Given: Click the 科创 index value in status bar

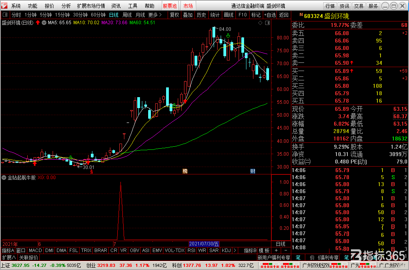Looking at the screenshot, I should click(x=192, y=265).
